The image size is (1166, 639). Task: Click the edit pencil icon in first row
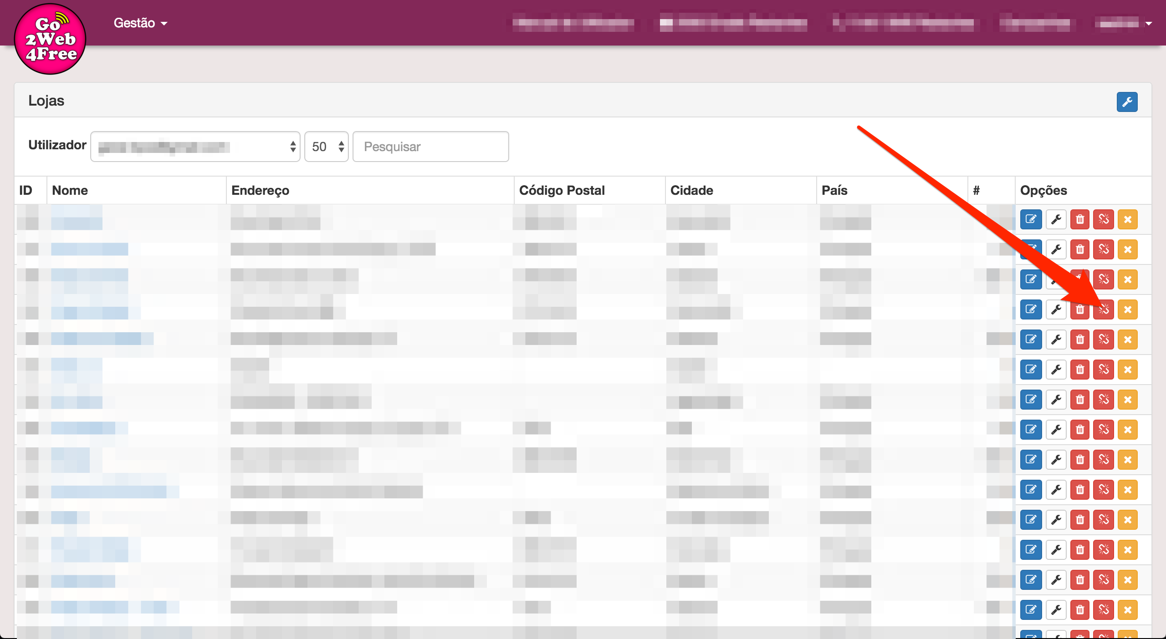[x=1031, y=219]
